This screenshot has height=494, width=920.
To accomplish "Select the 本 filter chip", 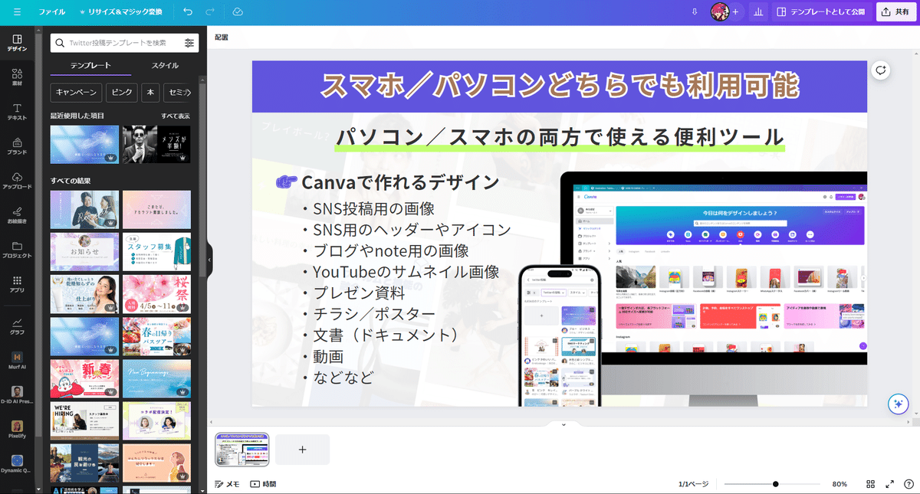I will [x=150, y=93].
